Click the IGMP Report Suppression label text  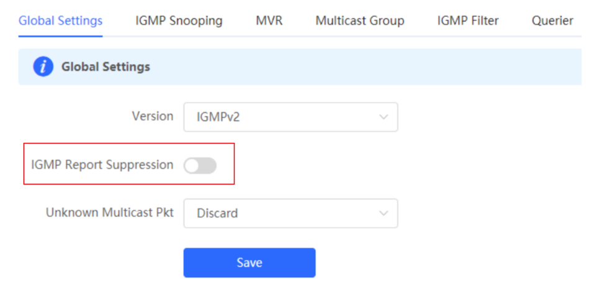(x=102, y=165)
